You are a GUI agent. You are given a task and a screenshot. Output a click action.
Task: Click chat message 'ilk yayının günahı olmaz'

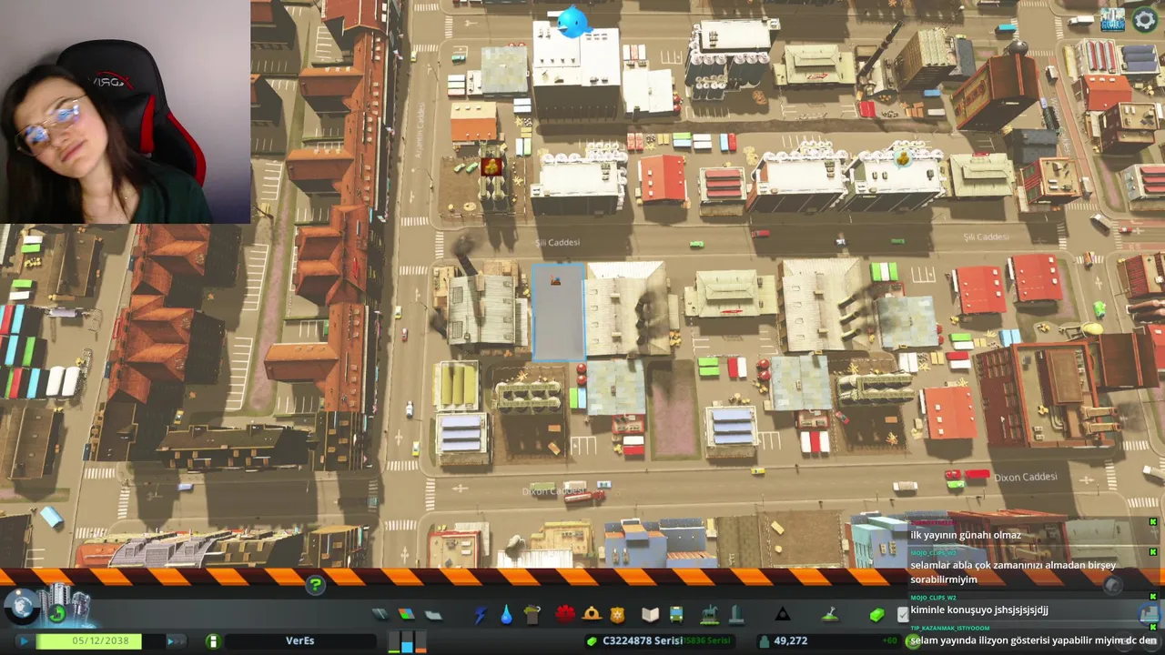tap(966, 535)
